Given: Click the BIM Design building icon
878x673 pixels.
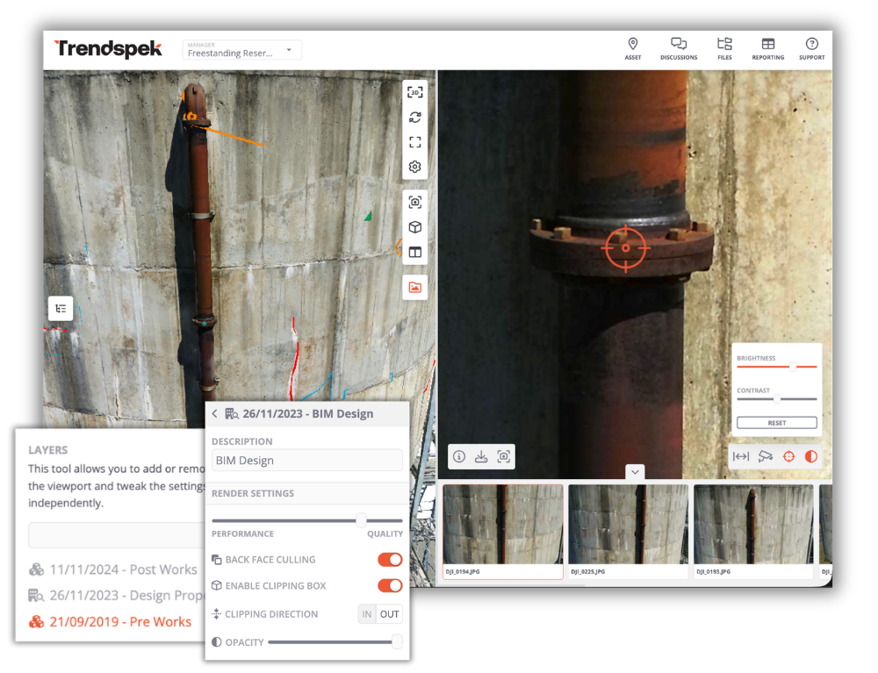Looking at the screenshot, I should coord(232,414).
